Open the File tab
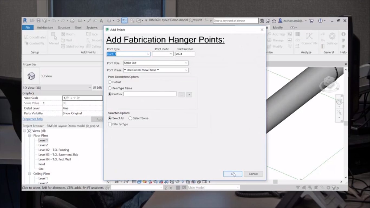This screenshot has height=208, width=370. point(28,28)
